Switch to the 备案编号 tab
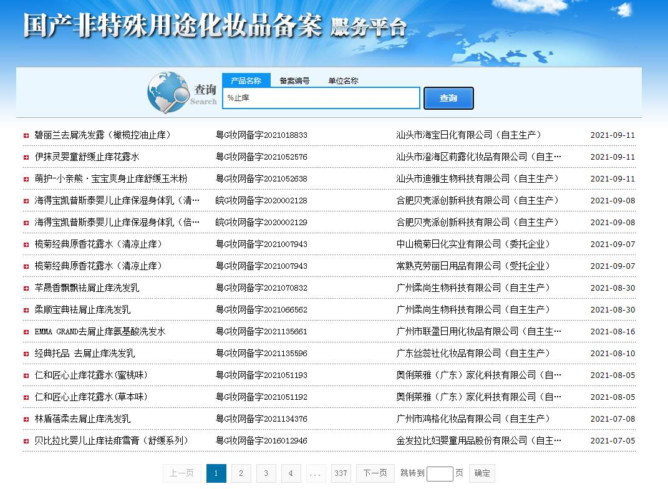 click(x=294, y=80)
